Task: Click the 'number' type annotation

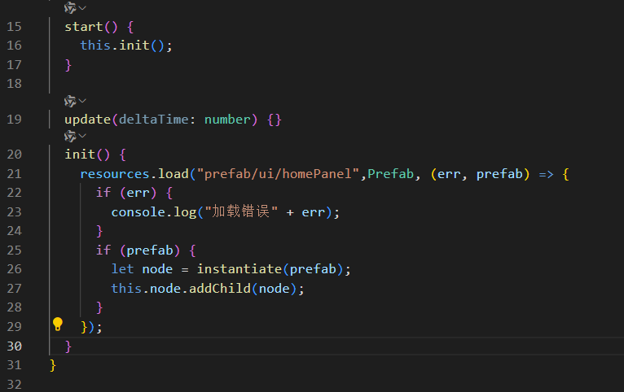Action: [227, 120]
